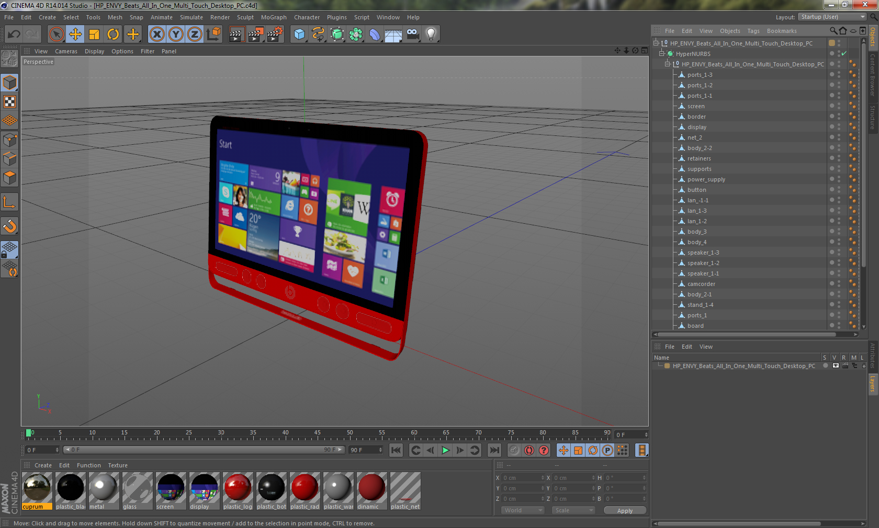The height and width of the screenshot is (528, 879).
Task: Click frame 45 on the timeline
Action: [318, 434]
